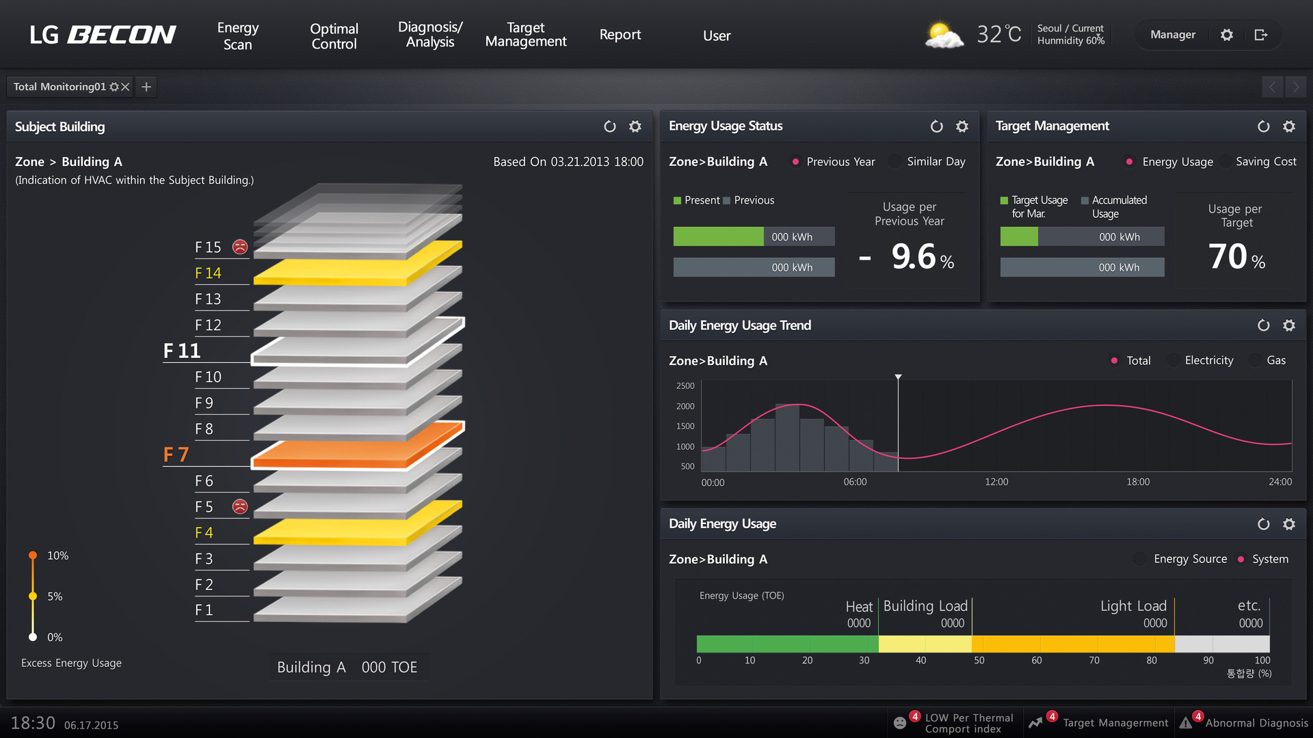Open global settings gear in header

(x=1227, y=35)
